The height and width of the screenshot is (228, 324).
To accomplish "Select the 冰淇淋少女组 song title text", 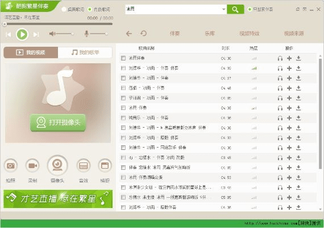I will pyautogui.click(x=170, y=188).
